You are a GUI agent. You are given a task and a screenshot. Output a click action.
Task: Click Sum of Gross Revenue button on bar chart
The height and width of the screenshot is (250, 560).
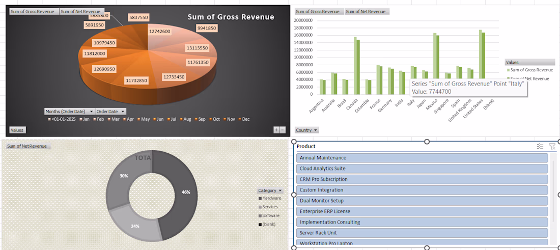pyautogui.click(x=319, y=11)
